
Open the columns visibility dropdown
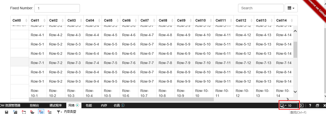point(291,8)
